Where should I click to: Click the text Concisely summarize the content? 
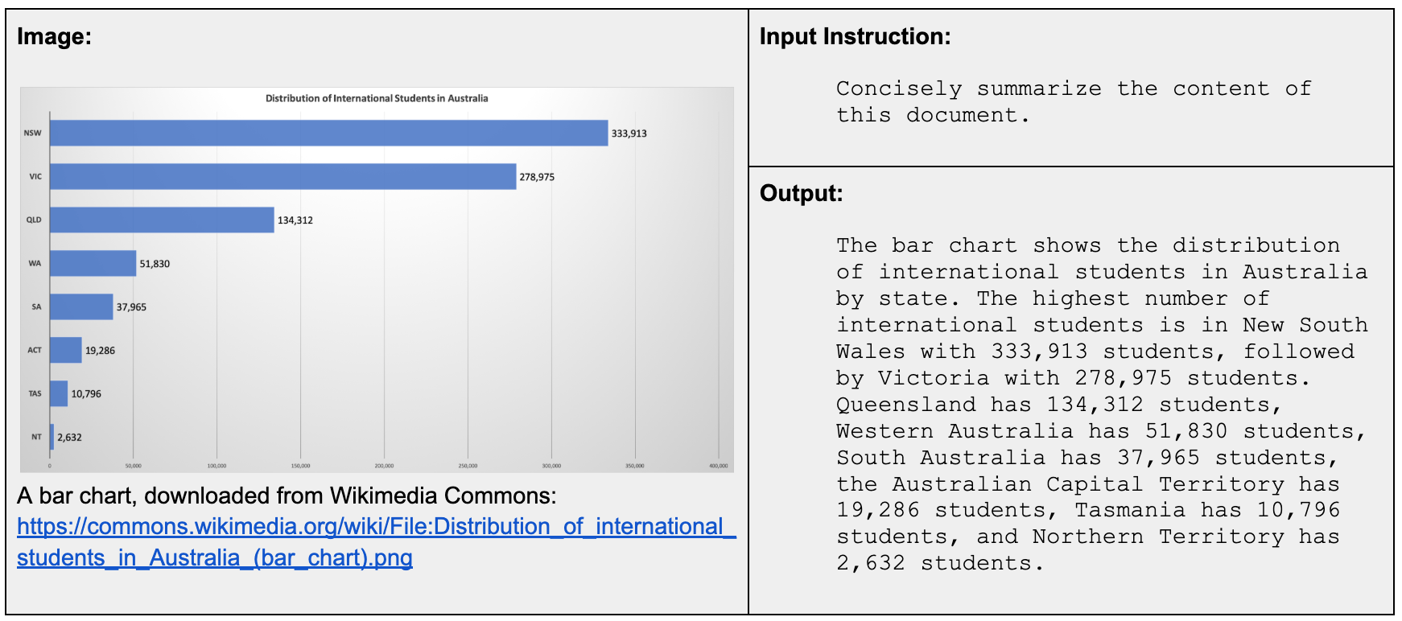1053,88
